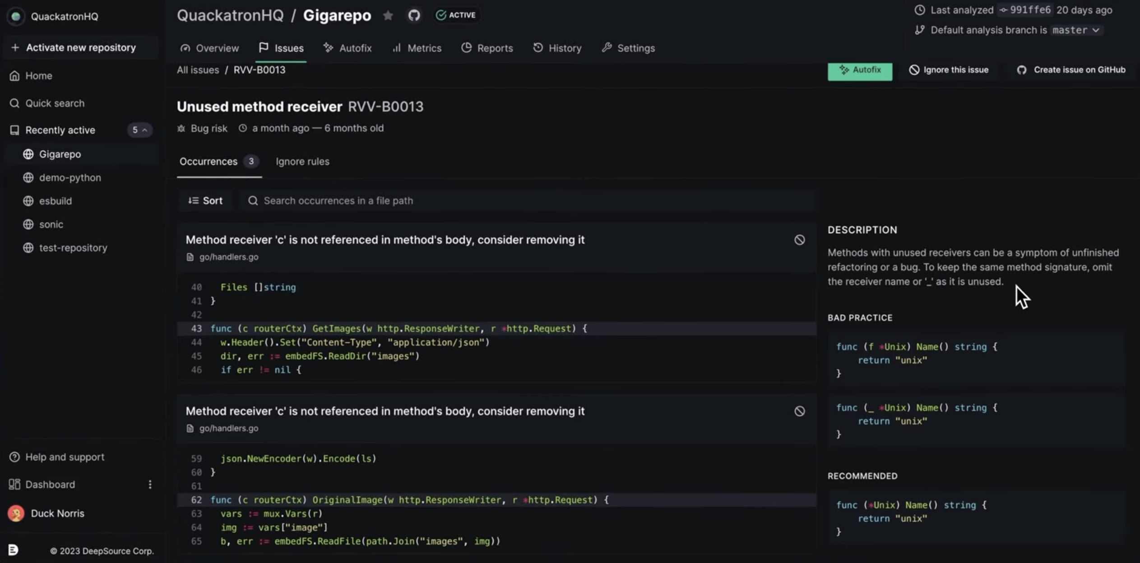Screen dimensions: 1140x563
Task: Open repository Settings tab
Action: point(628,48)
